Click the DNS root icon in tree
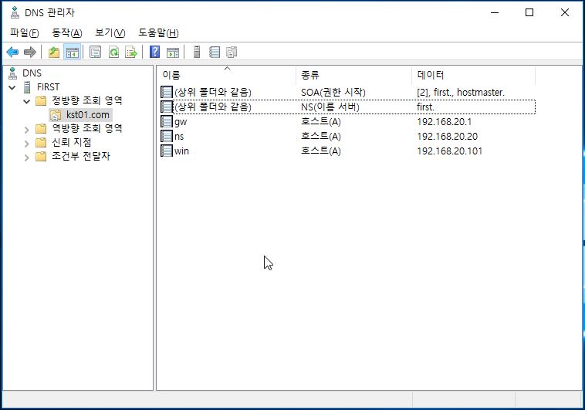The height and width of the screenshot is (410, 585). [x=13, y=73]
